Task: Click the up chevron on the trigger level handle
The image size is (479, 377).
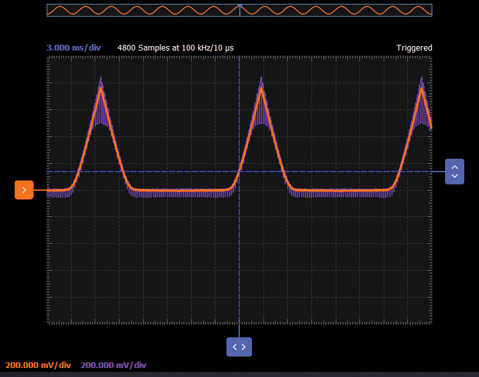Action: click(455, 166)
